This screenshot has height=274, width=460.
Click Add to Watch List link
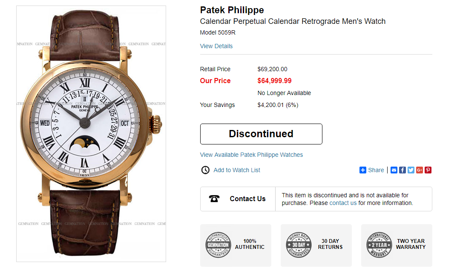(237, 170)
